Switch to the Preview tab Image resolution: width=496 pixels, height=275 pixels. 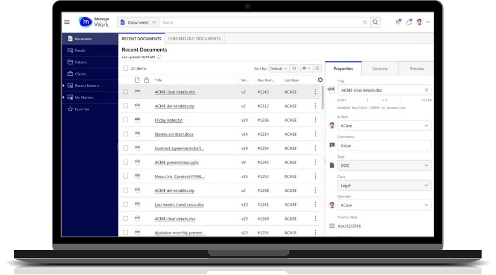[x=416, y=68]
